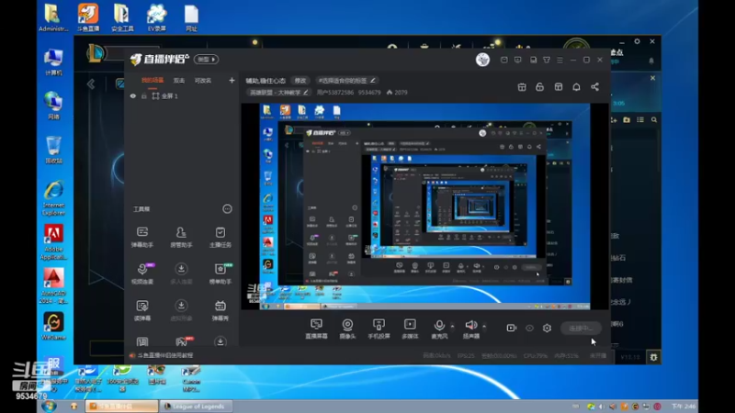Screen dimensions: 735x413
Task: Click the share icon in header row
Action: coord(594,87)
